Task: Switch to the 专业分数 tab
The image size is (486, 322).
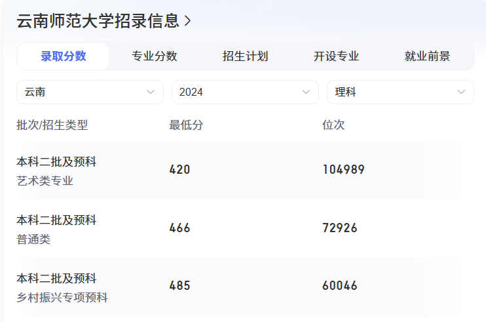Action: (x=155, y=56)
